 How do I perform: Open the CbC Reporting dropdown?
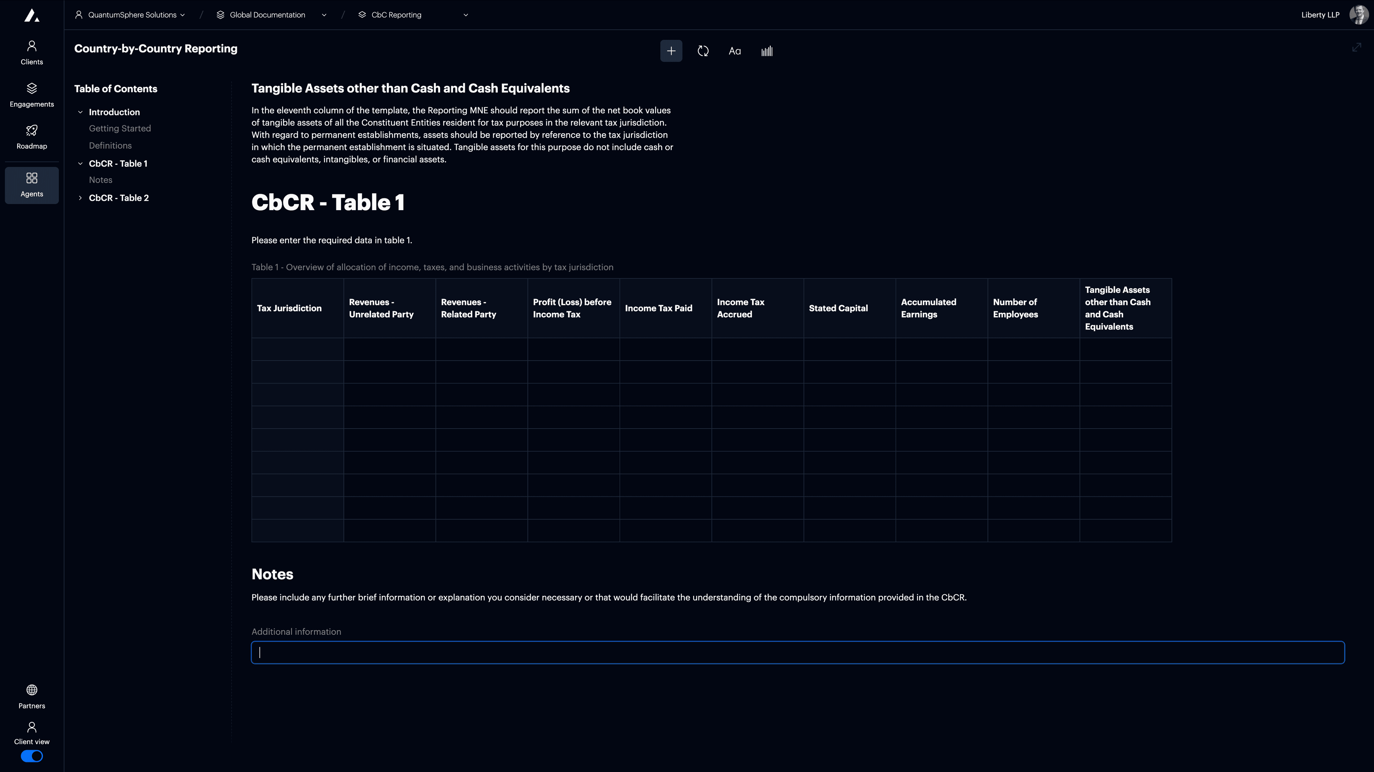click(465, 15)
